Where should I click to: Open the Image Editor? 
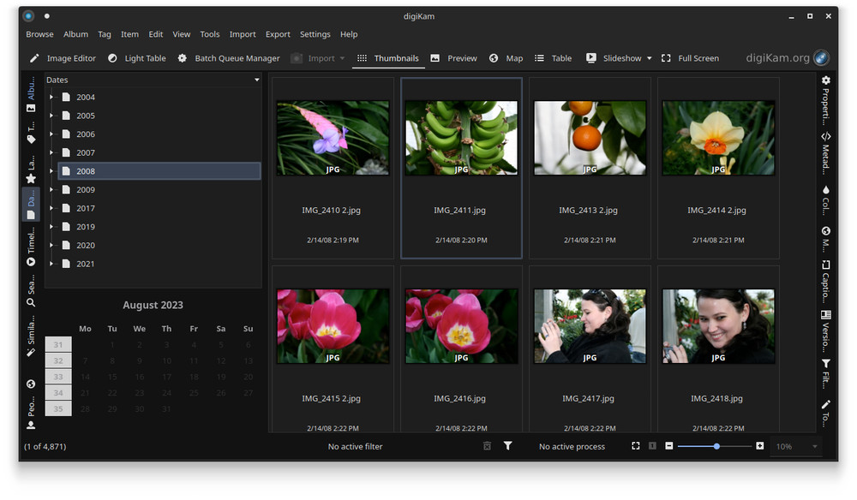(63, 58)
